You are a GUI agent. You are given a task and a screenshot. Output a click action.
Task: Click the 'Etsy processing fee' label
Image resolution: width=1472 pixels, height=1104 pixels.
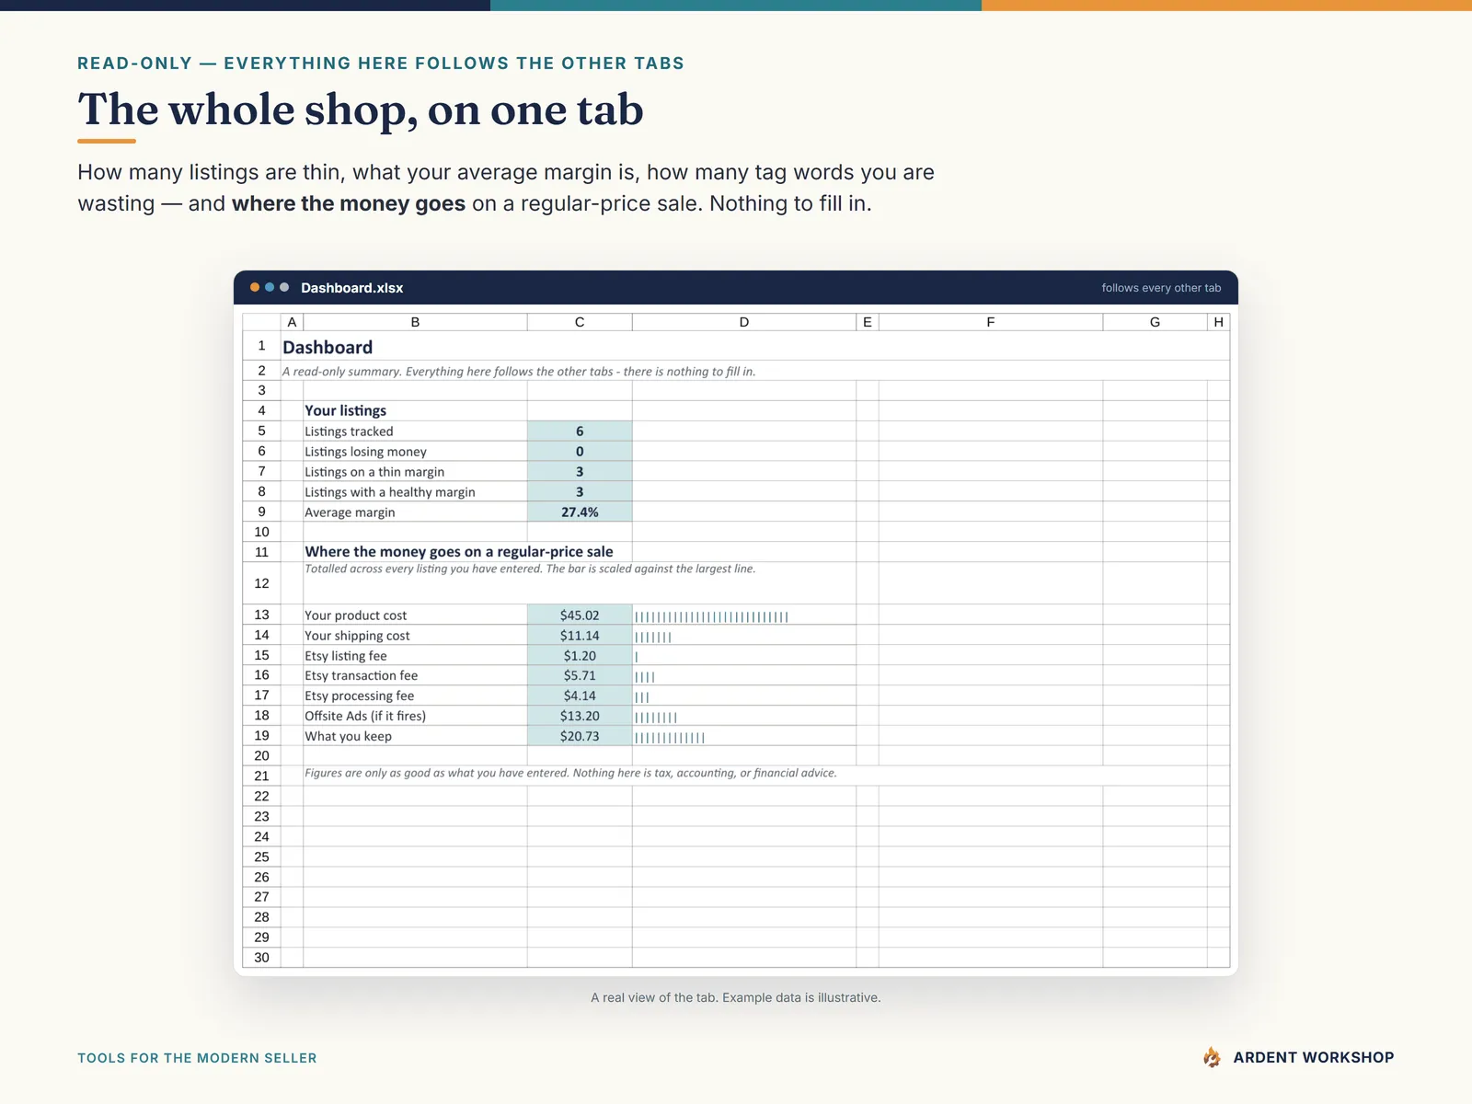click(360, 696)
